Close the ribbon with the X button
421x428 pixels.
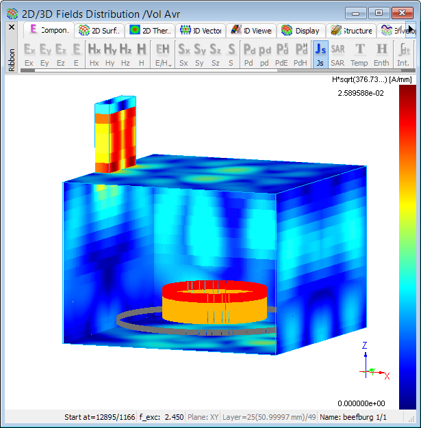pos(11,27)
